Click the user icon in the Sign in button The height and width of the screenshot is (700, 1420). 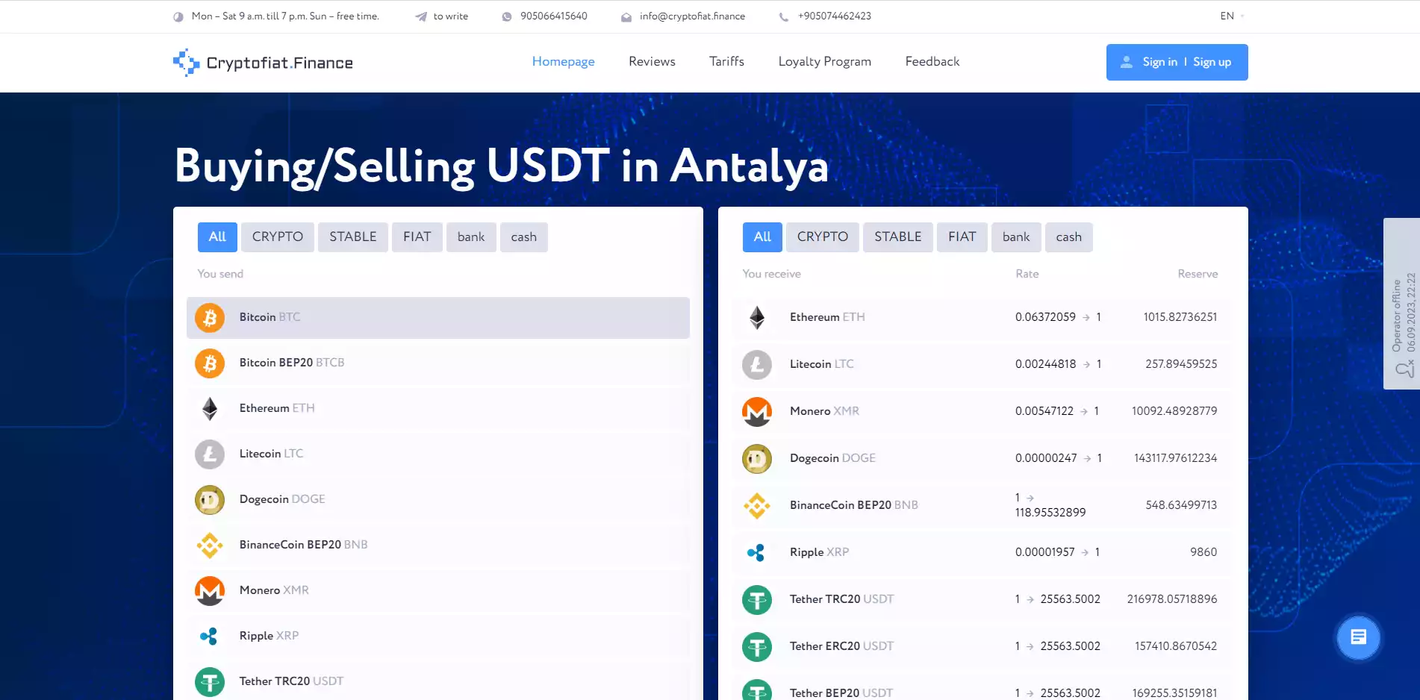(x=1127, y=62)
